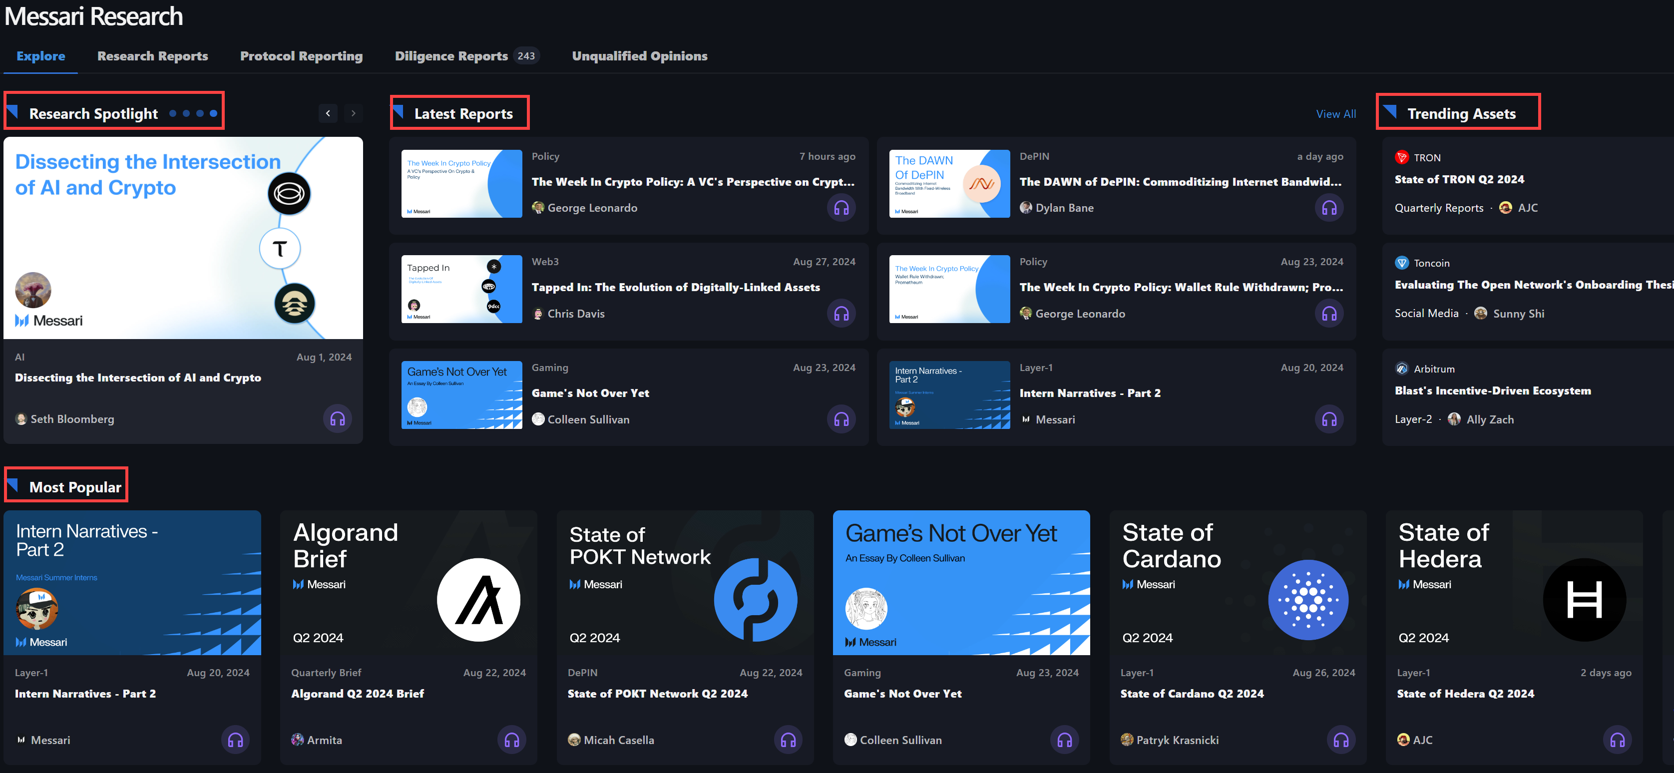The image size is (1674, 773).
Task: Open The DAWN Of DePIN thumbnail
Action: click(949, 184)
